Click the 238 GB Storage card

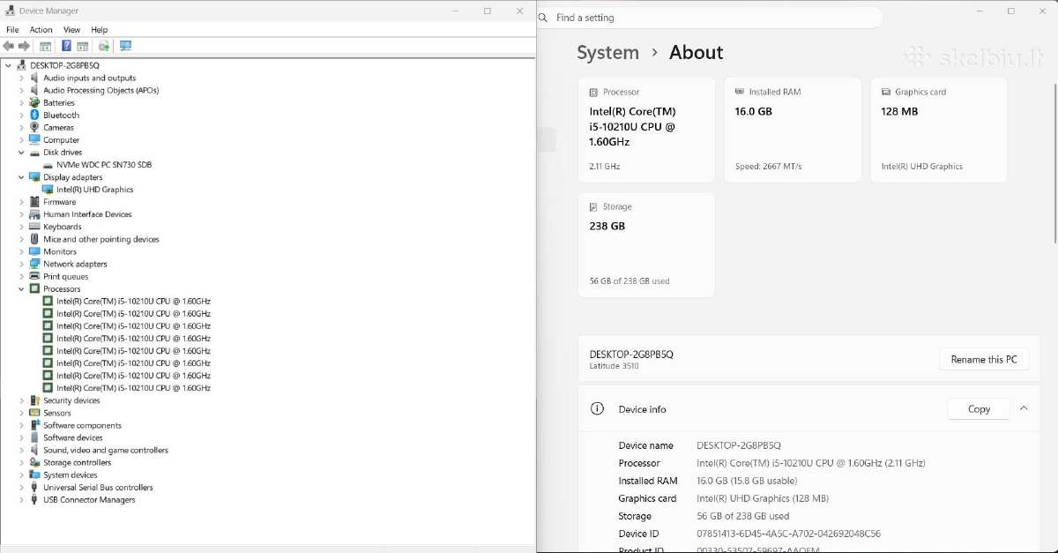[646, 245]
